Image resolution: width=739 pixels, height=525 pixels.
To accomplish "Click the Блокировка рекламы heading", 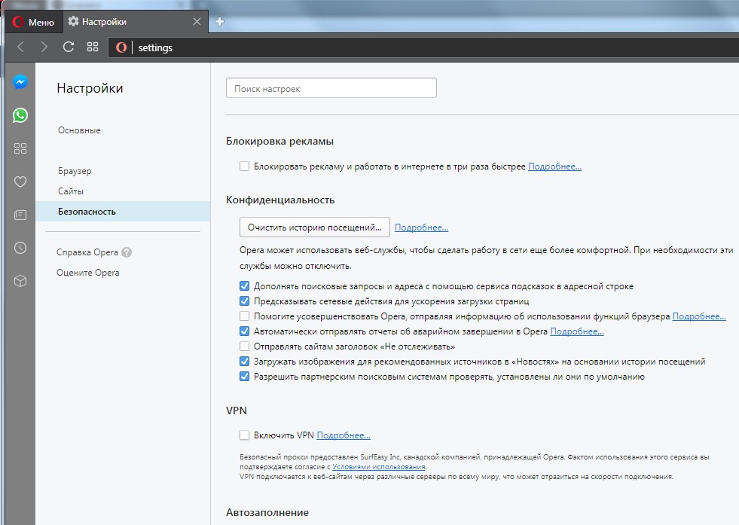I will coord(280,141).
